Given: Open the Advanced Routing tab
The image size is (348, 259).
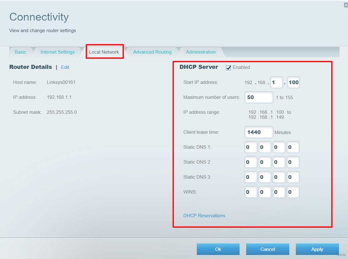Looking at the screenshot, I should [152, 52].
